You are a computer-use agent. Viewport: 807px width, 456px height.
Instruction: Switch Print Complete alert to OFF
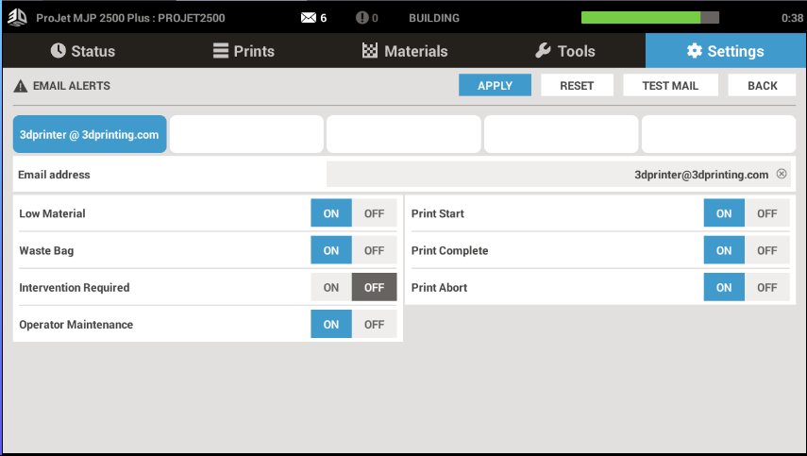pyautogui.click(x=766, y=251)
